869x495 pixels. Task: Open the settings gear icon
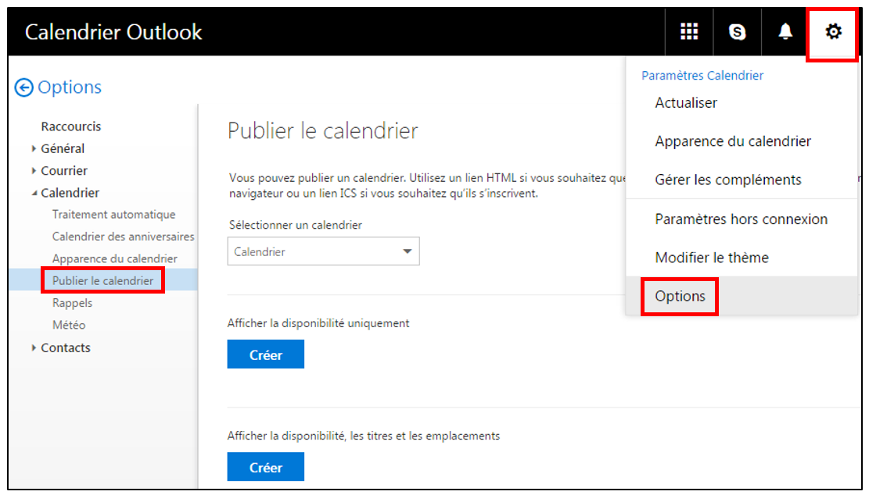(833, 31)
